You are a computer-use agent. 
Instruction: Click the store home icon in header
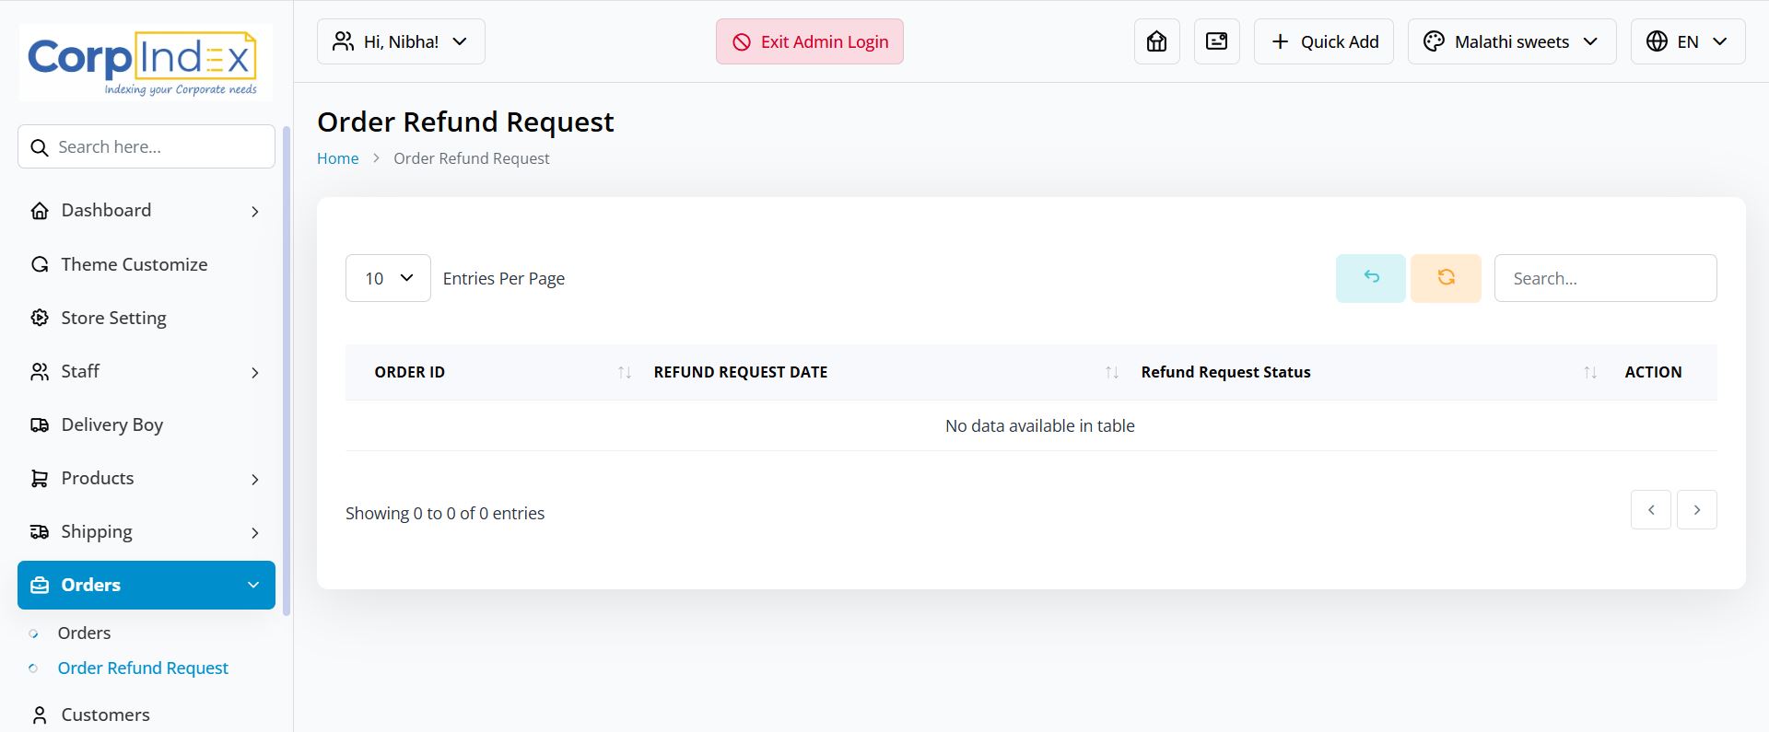pyautogui.click(x=1156, y=41)
